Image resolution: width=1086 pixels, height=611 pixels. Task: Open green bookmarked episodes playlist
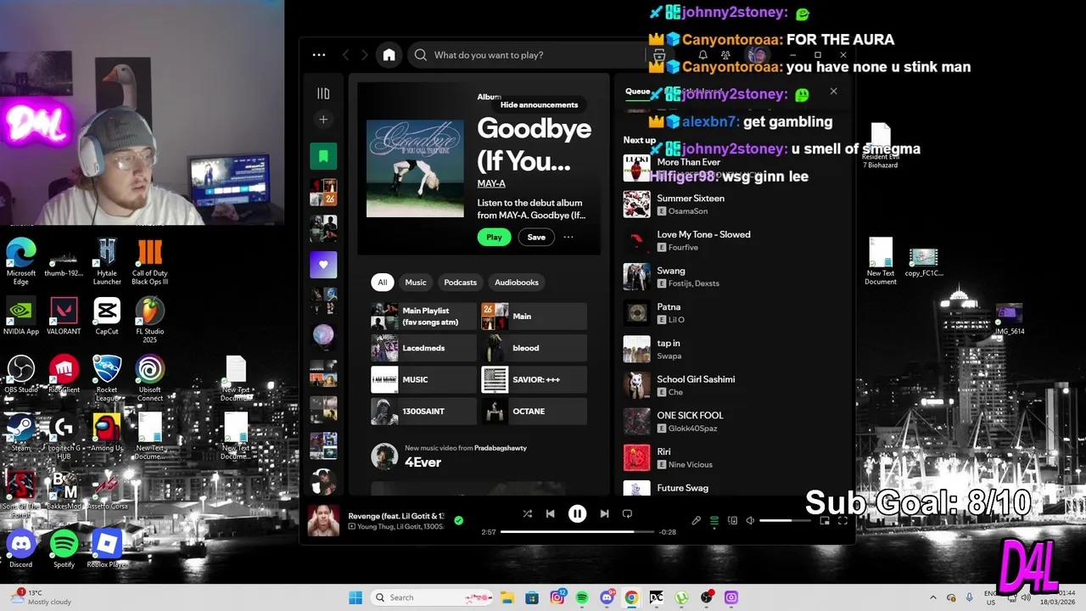323,156
